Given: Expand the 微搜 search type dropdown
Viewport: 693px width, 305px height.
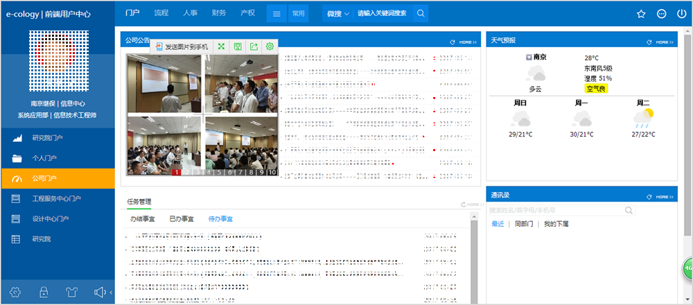Looking at the screenshot, I should [338, 14].
